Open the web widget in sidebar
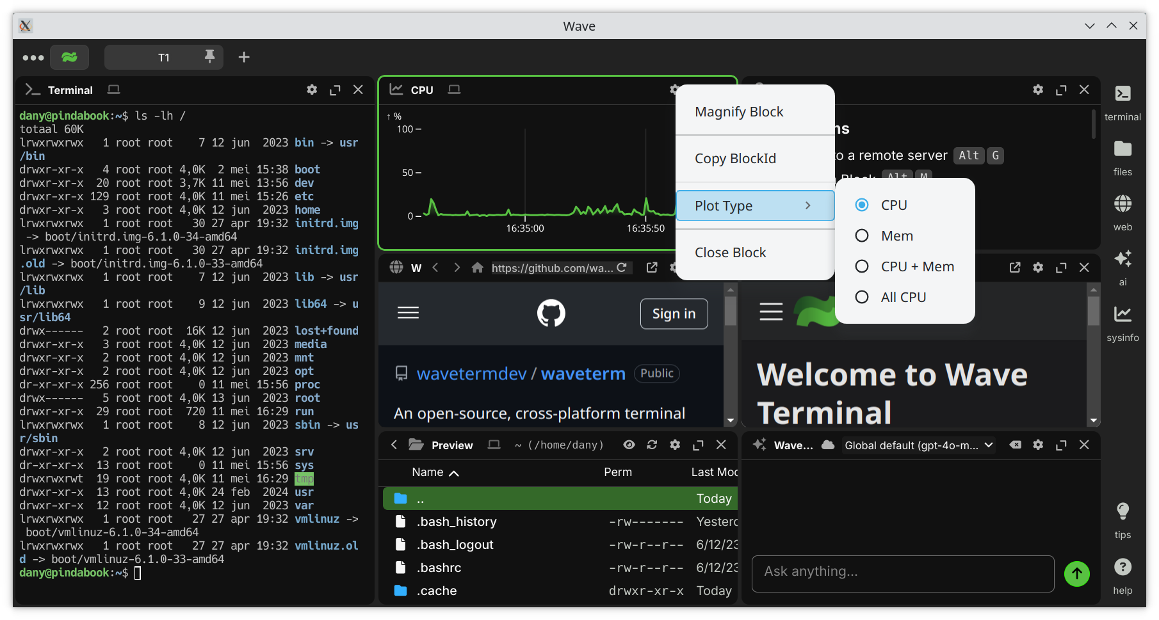1159x620 pixels. [x=1123, y=212]
